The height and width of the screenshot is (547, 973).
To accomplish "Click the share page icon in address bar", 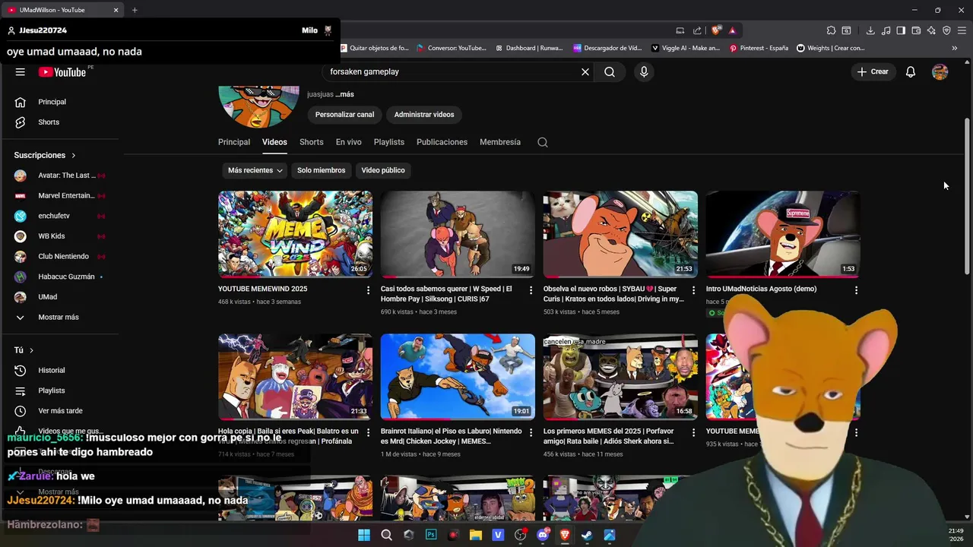I will point(698,30).
